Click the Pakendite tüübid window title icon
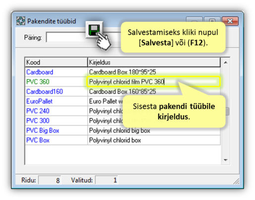 tap(21, 21)
